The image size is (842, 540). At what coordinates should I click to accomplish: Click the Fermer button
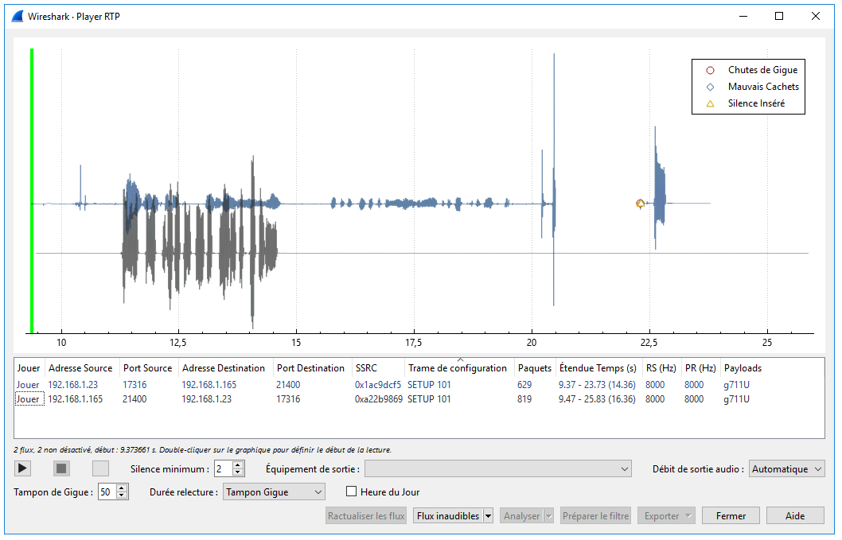coord(731,516)
